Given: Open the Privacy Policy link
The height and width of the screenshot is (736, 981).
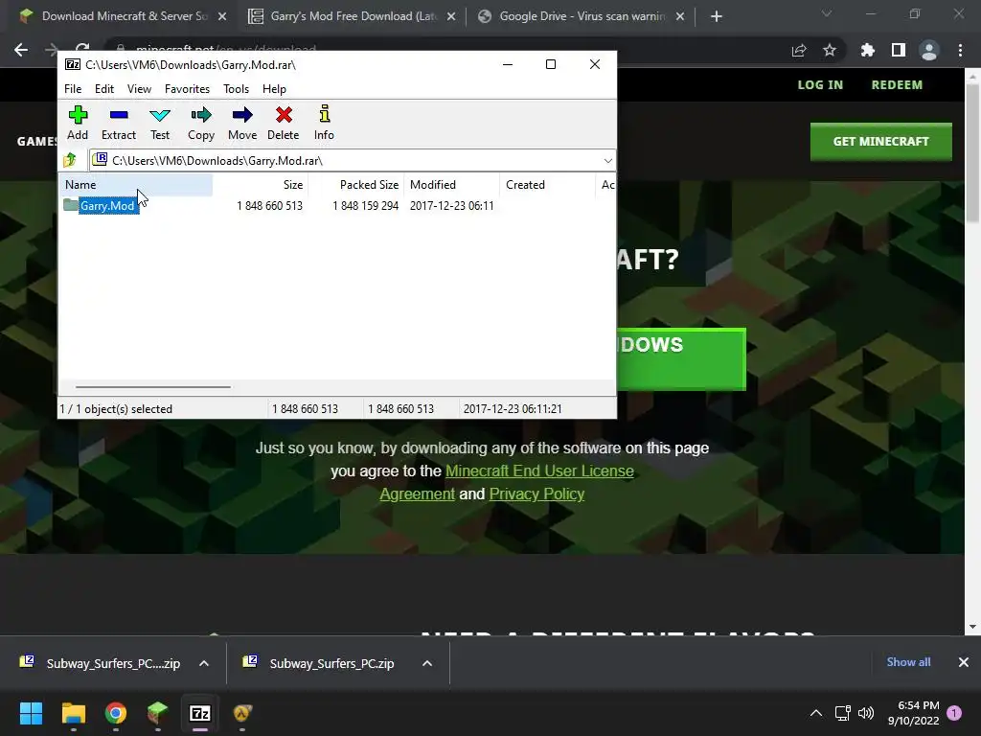Looking at the screenshot, I should click(536, 494).
